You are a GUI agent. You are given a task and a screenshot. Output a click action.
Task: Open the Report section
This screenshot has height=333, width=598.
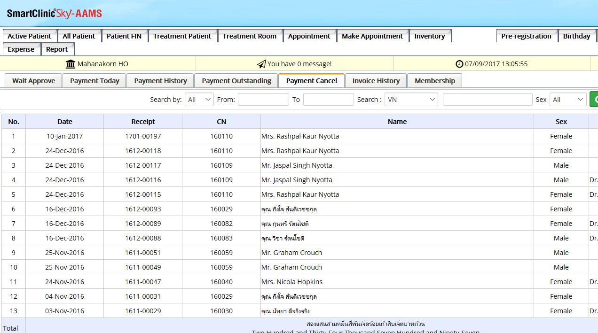point(57,49)
